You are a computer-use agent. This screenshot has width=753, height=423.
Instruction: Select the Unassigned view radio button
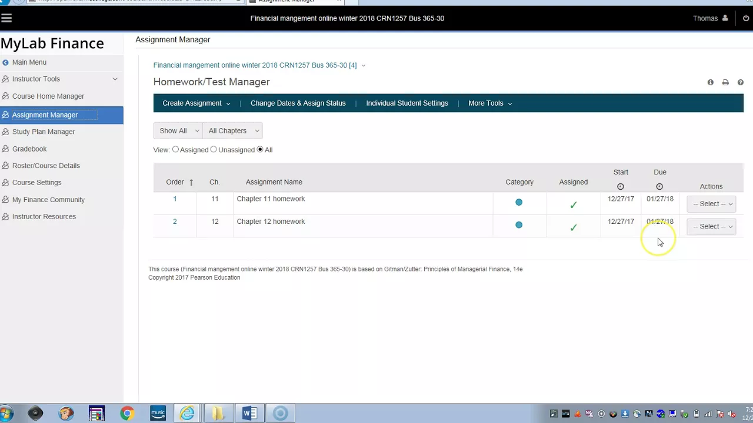[214, 150]
